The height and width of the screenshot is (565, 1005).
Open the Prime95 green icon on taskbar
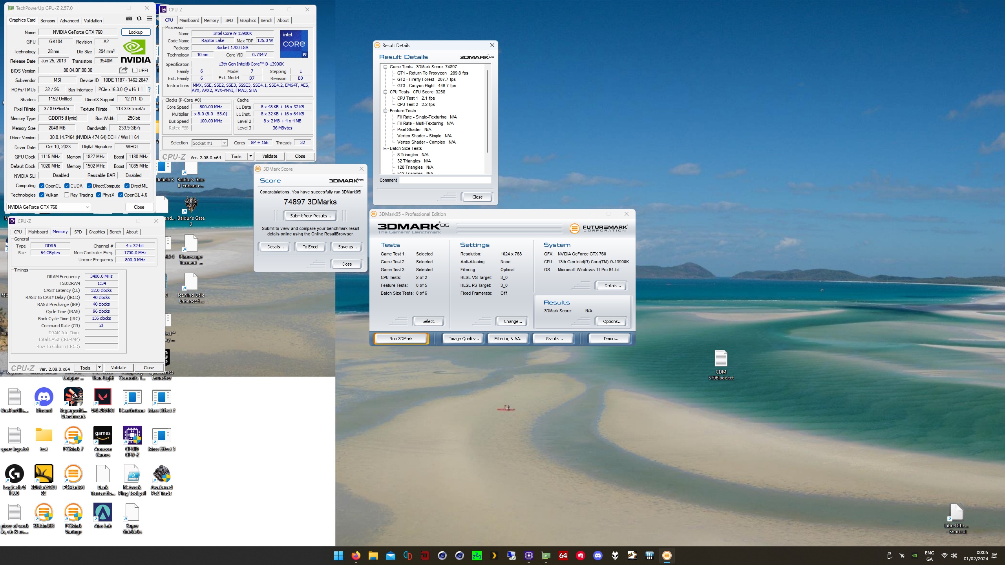pyautogui.click(x=477, y=556)
